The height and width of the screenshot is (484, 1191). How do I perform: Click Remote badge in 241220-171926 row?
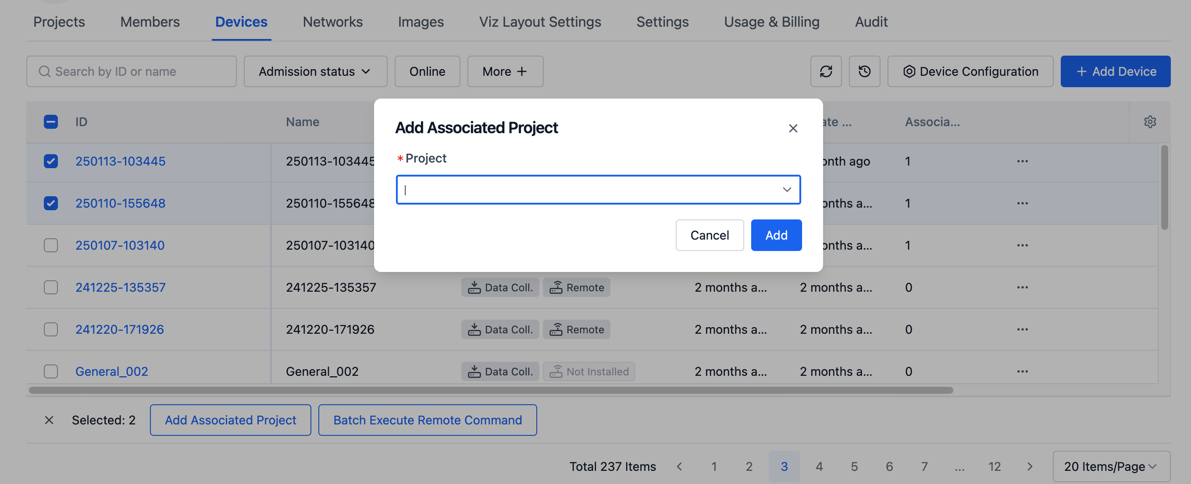(576, 329)
